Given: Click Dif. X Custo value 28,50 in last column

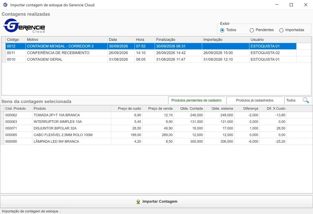Looking at the screenshot, I should point(273,128).
